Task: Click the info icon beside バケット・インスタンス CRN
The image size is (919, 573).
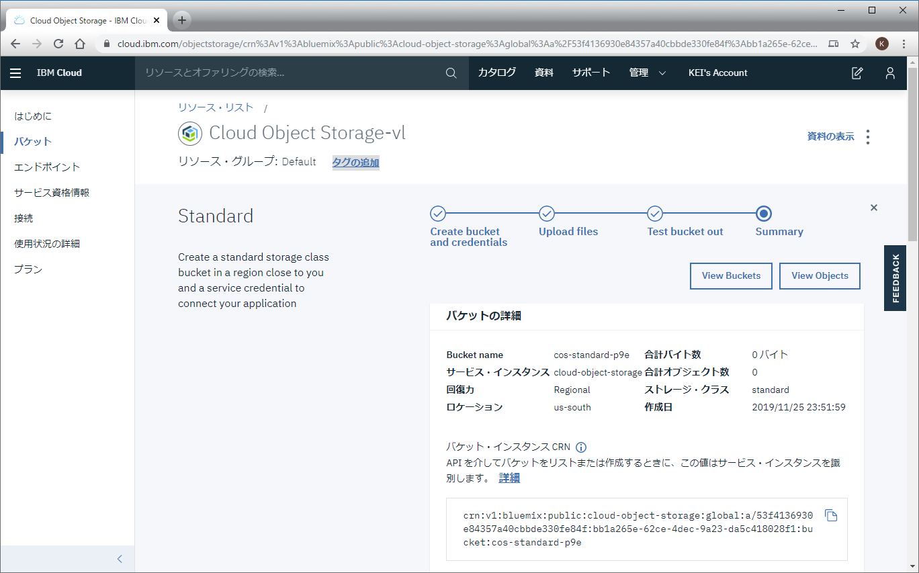Action: point(582,447)
